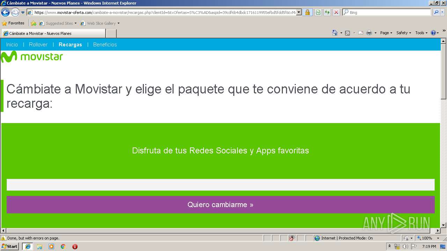Go to Beneficios page link
The height and width of the screenshot is (251, 447).
(x=105, y=45)
